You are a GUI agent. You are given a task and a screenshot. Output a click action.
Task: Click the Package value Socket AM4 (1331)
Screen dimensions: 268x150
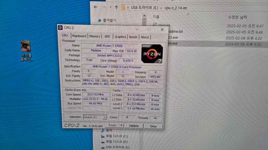pyautogui.click(x=110, y=55)
